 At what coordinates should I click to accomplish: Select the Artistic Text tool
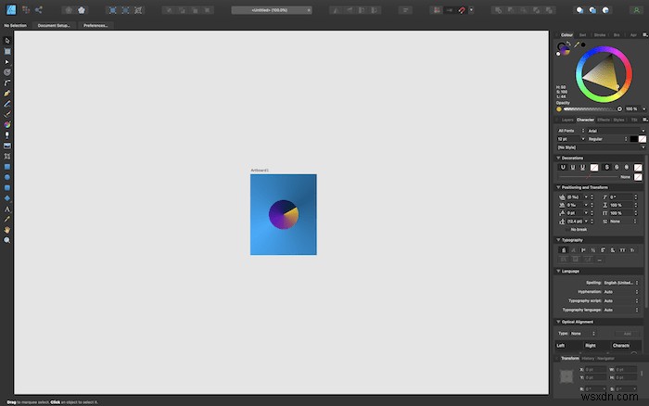pos(7,209)
